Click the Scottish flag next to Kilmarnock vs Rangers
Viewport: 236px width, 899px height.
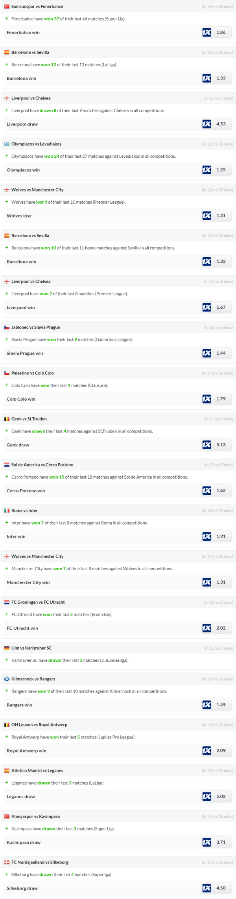point(7,679)
